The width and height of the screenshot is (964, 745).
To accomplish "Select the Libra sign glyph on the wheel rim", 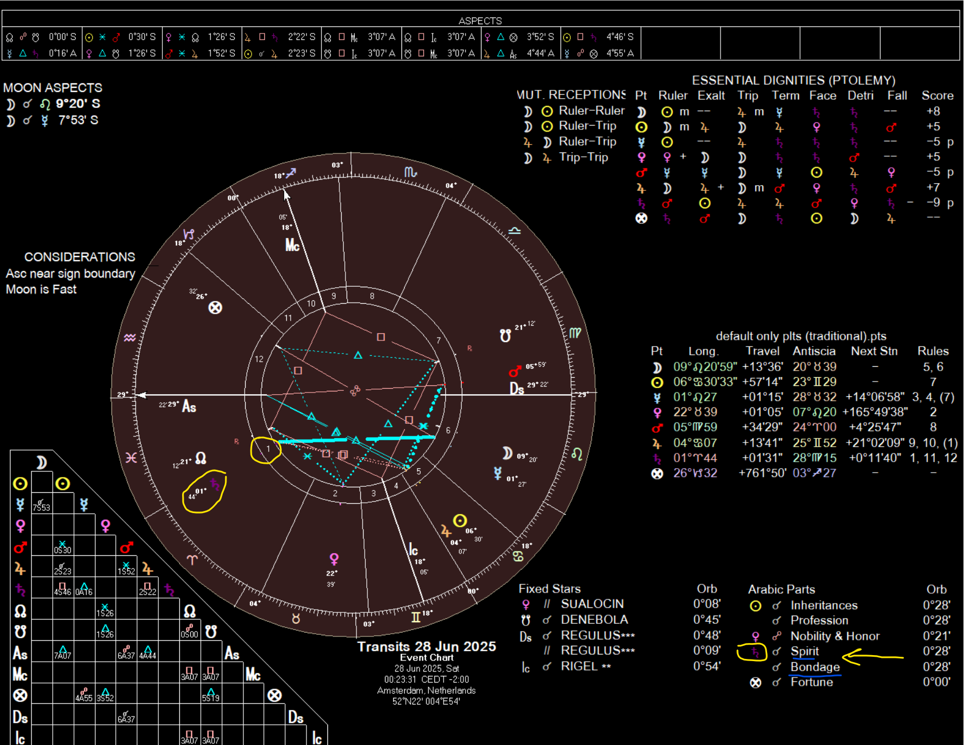I will [514, 231].
